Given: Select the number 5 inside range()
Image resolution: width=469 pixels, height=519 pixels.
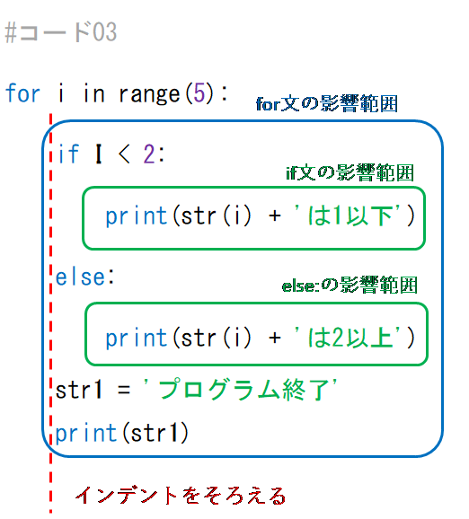Looking at the screenshot, I should [199, 93].
